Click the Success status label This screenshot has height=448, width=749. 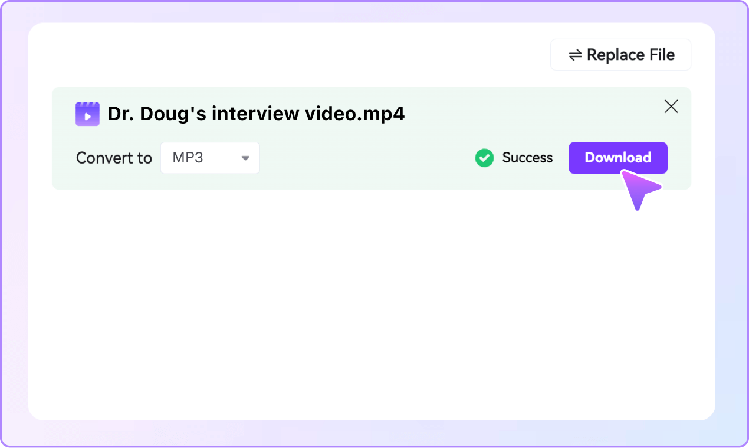(527, 158)
